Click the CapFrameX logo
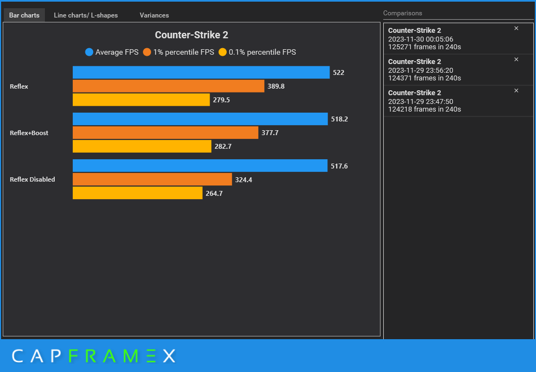Viewport: 536px width, 372px height. 93,356
